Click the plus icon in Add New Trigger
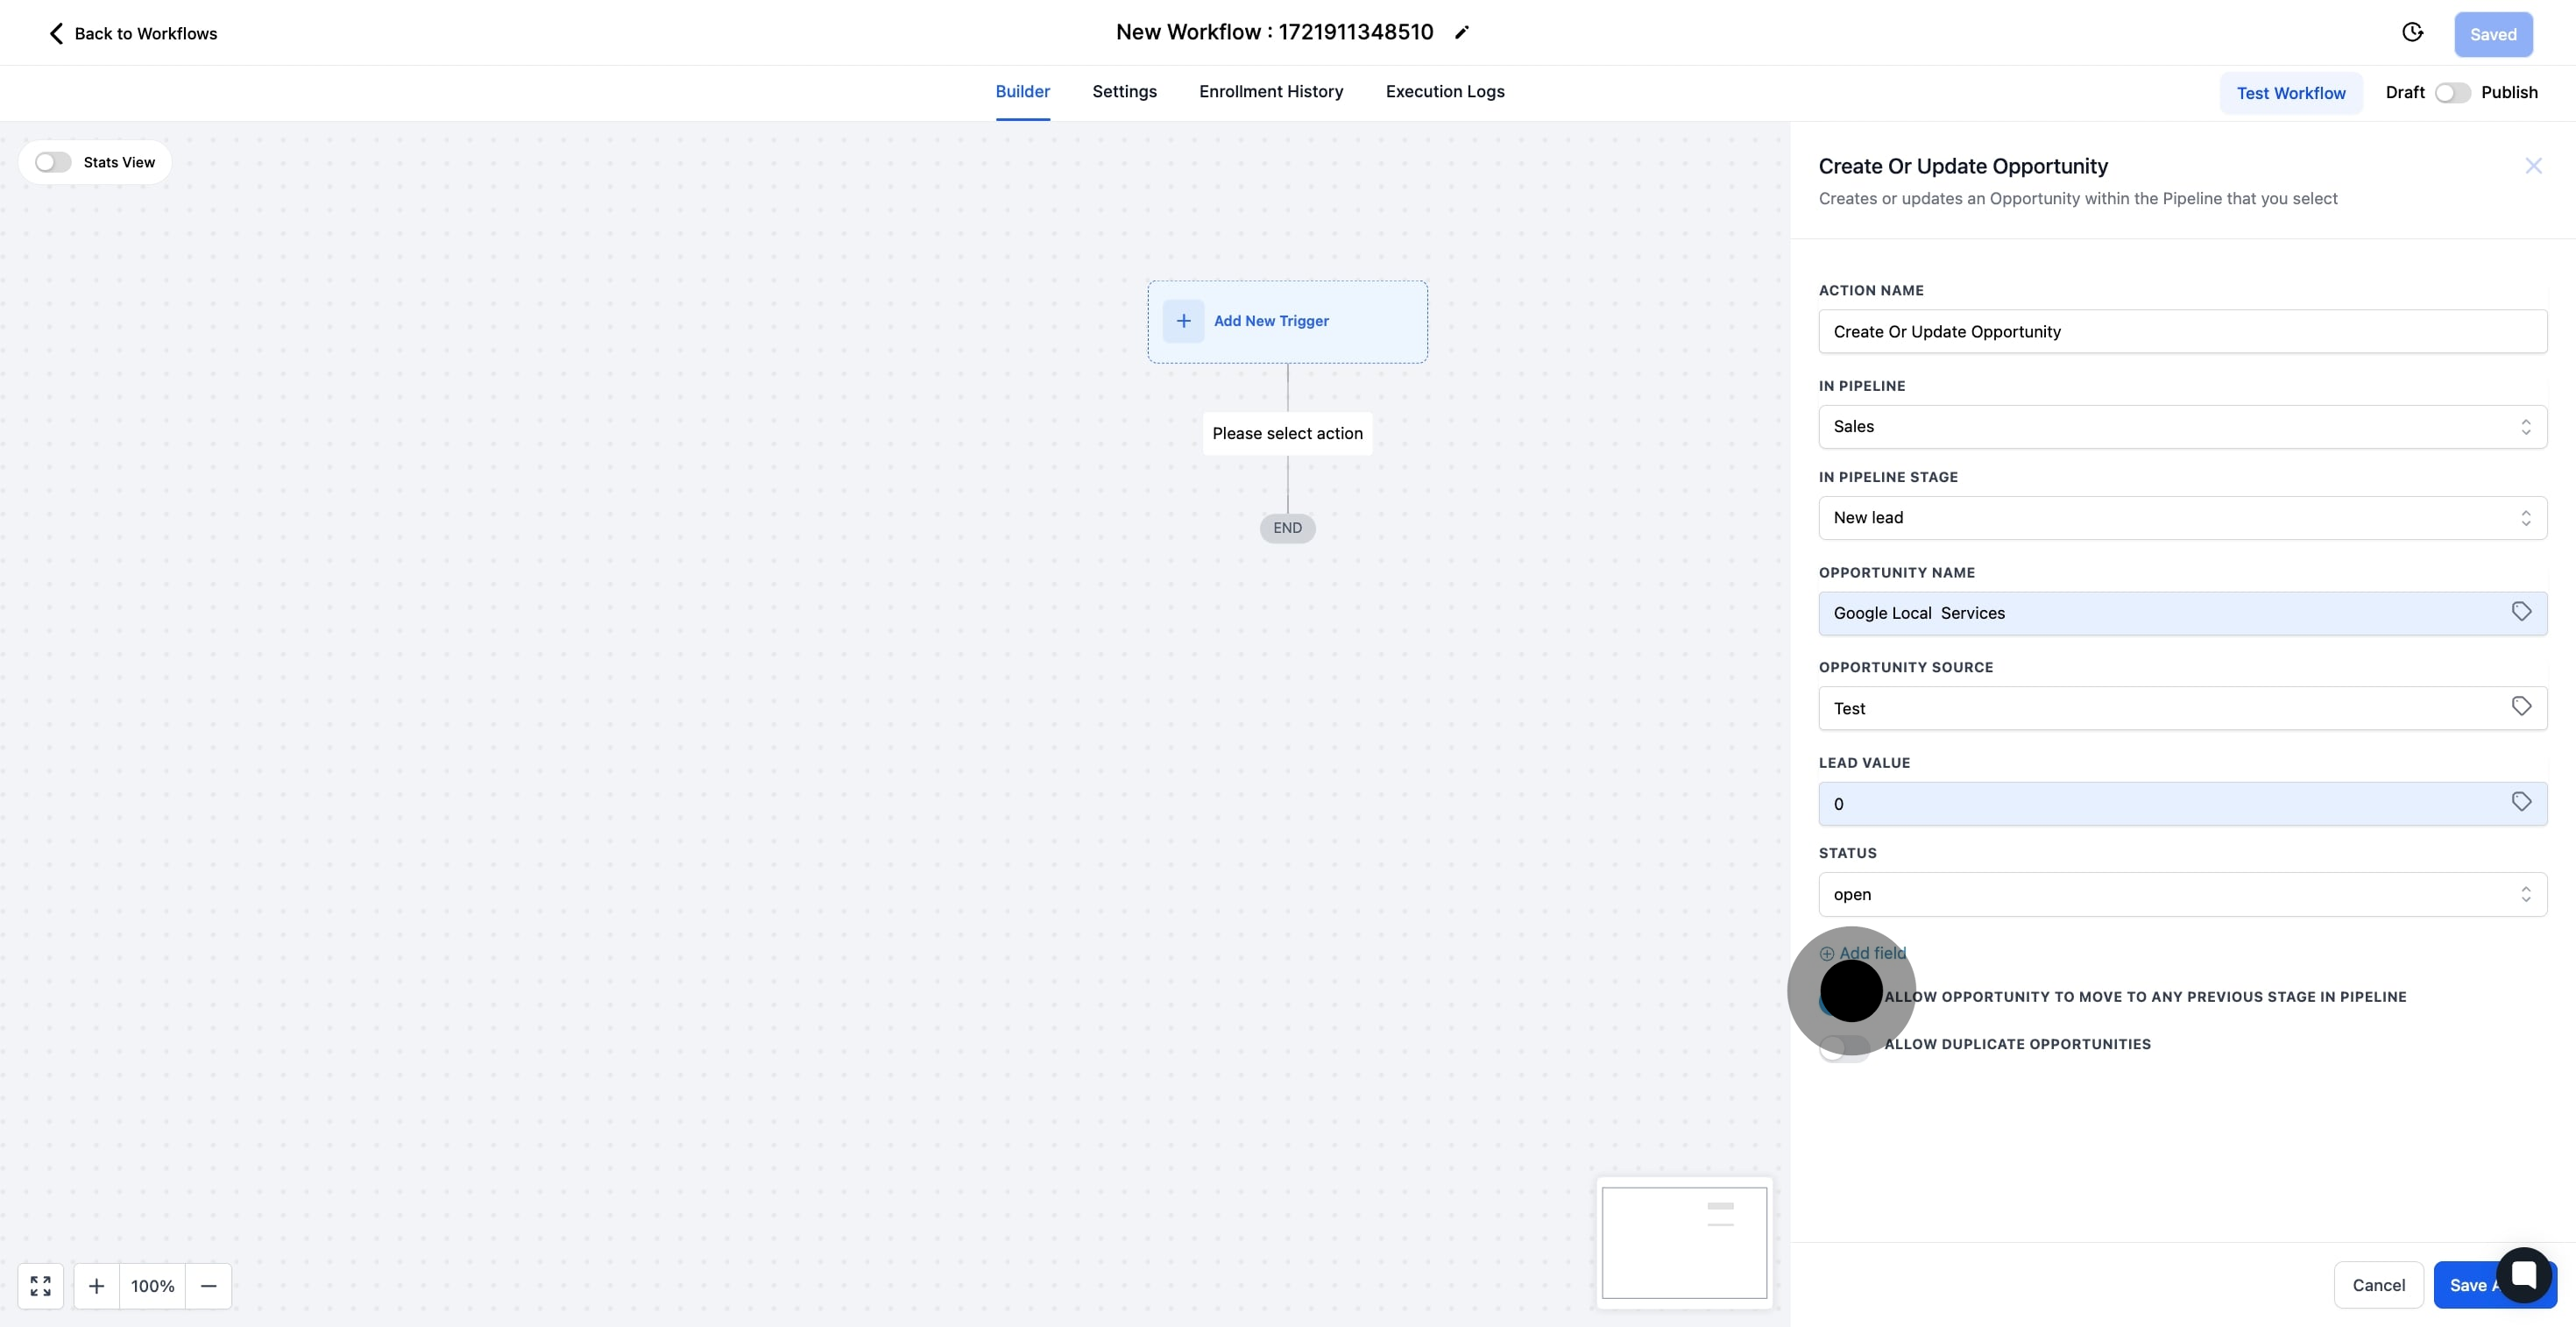 (1183, 321)
